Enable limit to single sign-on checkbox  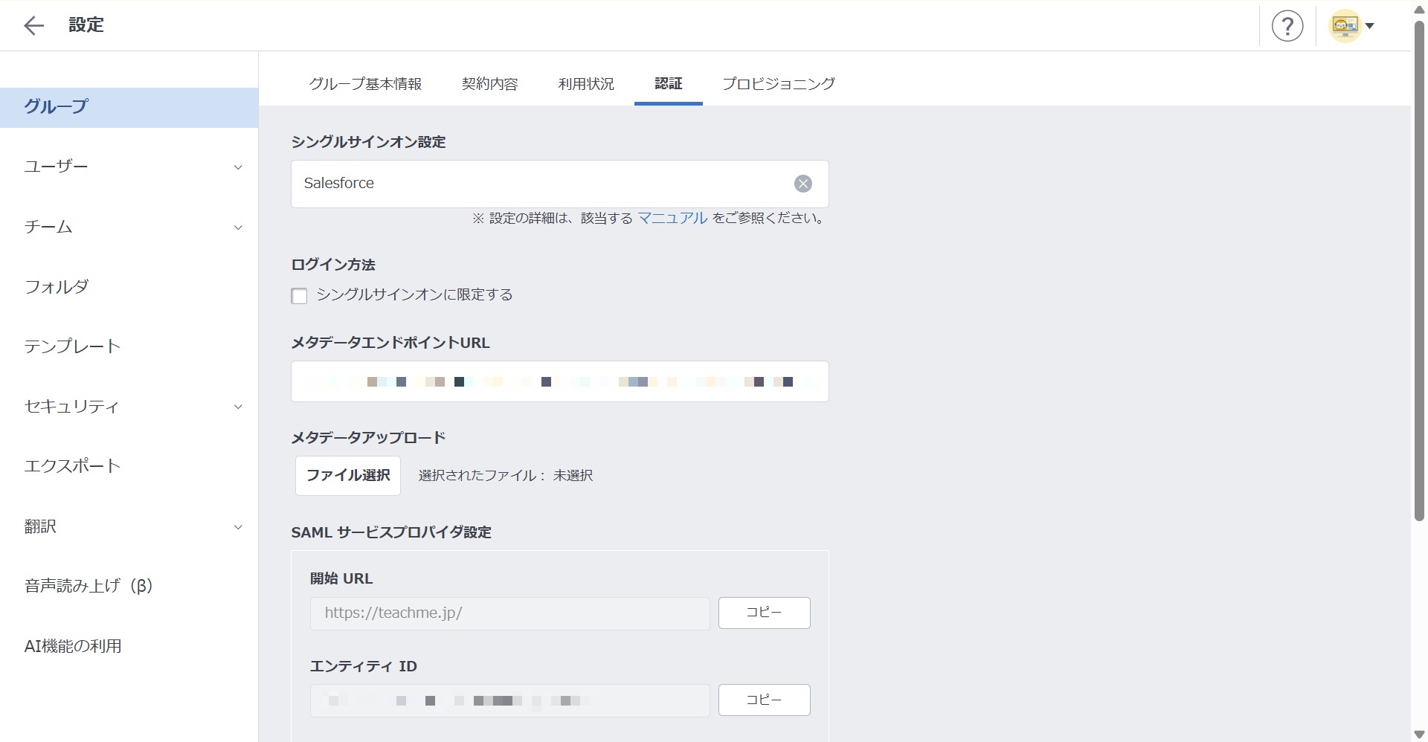coord(299,296)
